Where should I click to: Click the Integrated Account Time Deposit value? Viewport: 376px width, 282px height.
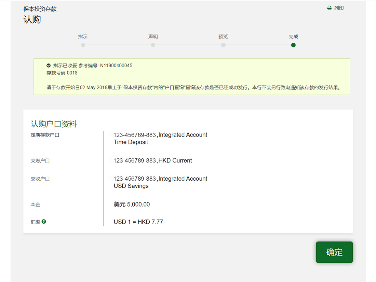tap(160, 138)
